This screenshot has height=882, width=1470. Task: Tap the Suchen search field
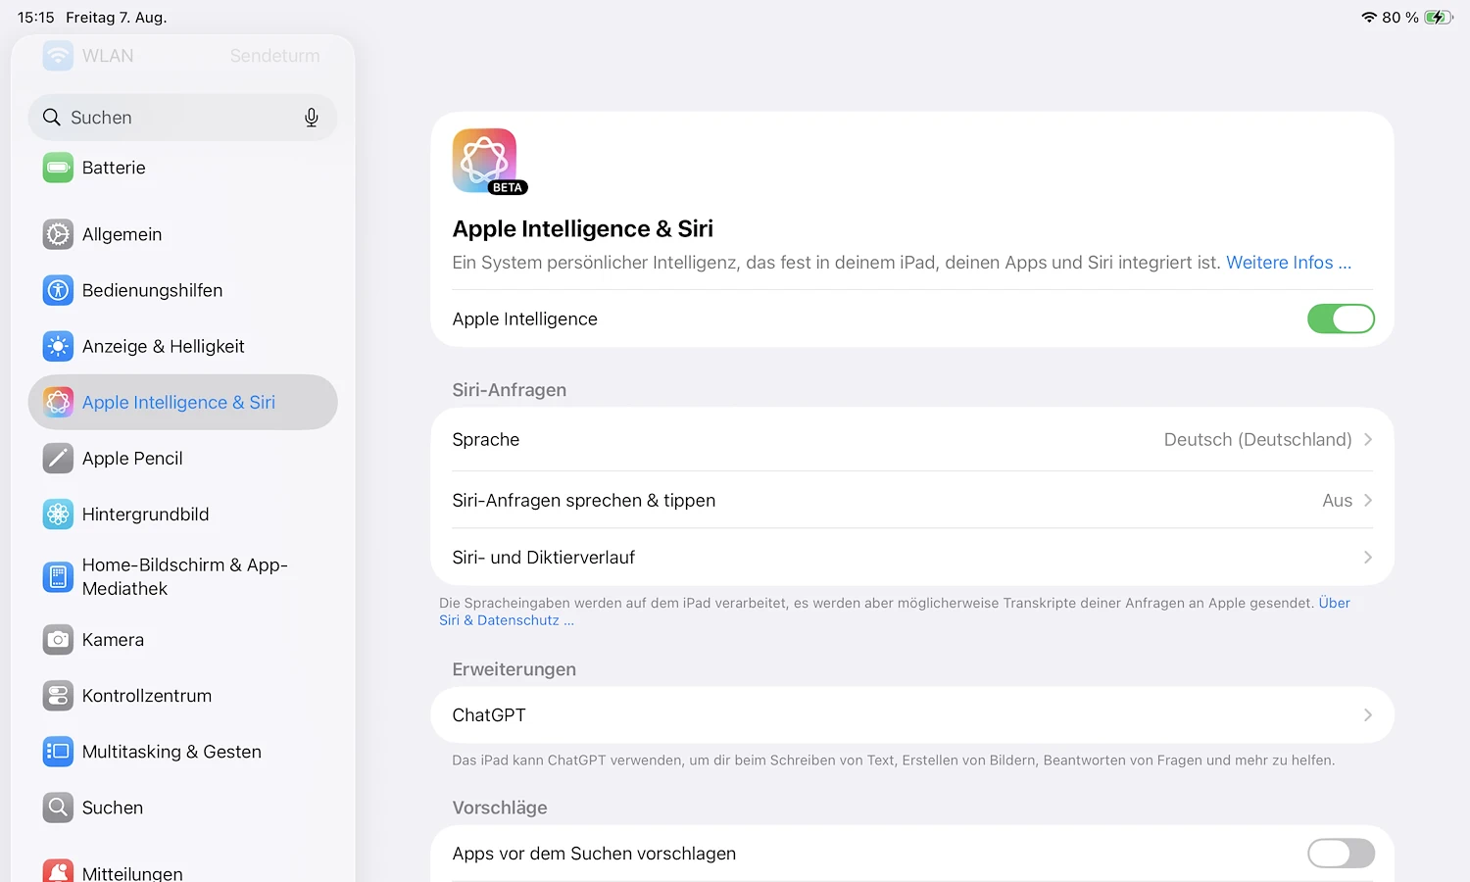[182, 118]
